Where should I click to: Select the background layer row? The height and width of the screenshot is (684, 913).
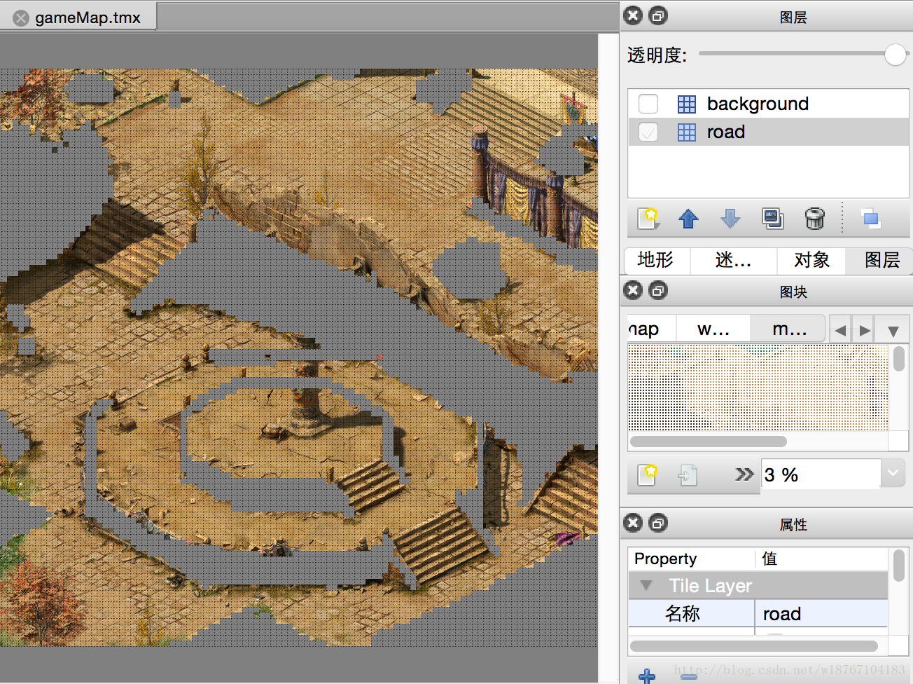point(768,104)
